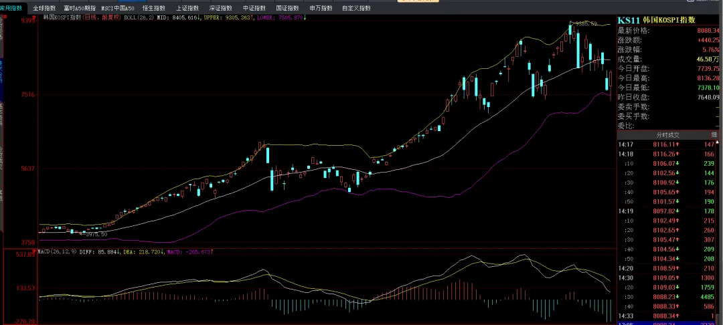This screenshot has height=325, width=723.
Task: Click the MACD: -265.673 value
Action: (189, 252)
